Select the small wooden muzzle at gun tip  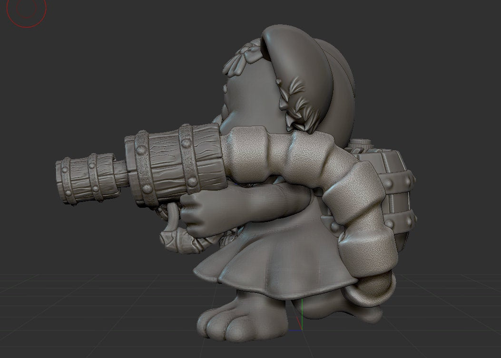83,179
